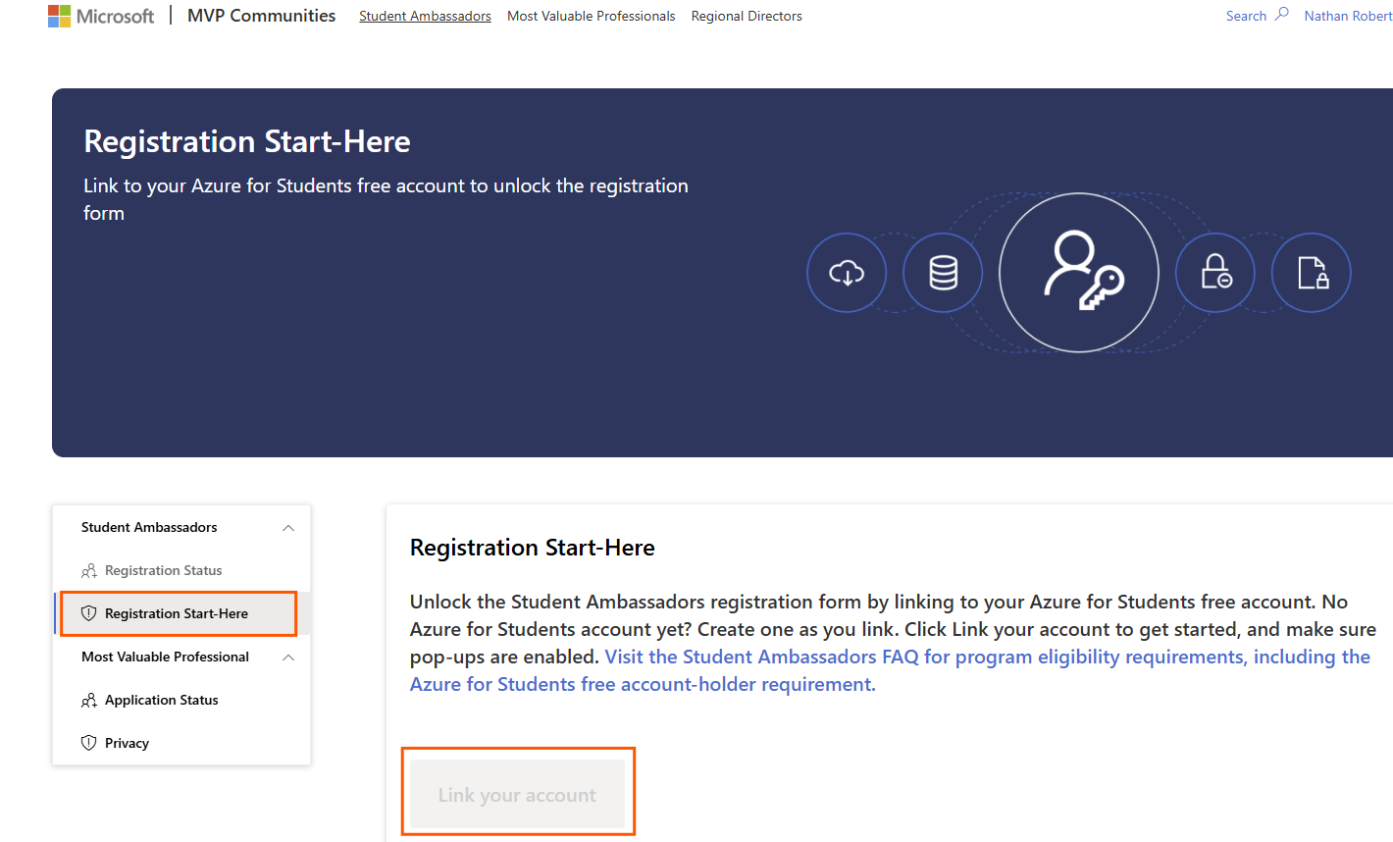Click the search magnifier icon
This screenshot has height=842, width=1393.
click(1281, 15)
